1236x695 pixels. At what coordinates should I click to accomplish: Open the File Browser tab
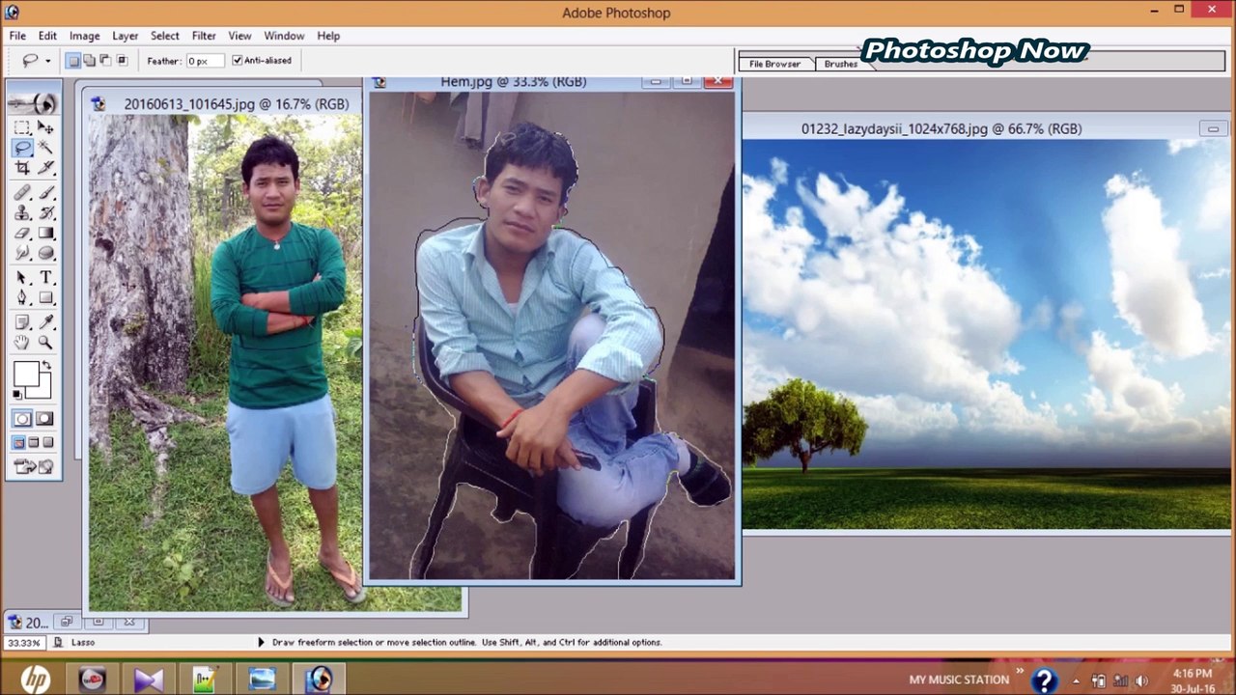pos(775,64)
